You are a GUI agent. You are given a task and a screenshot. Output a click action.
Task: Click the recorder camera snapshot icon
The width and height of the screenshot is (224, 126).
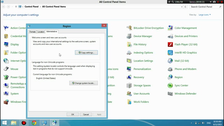tap(214, 2)
